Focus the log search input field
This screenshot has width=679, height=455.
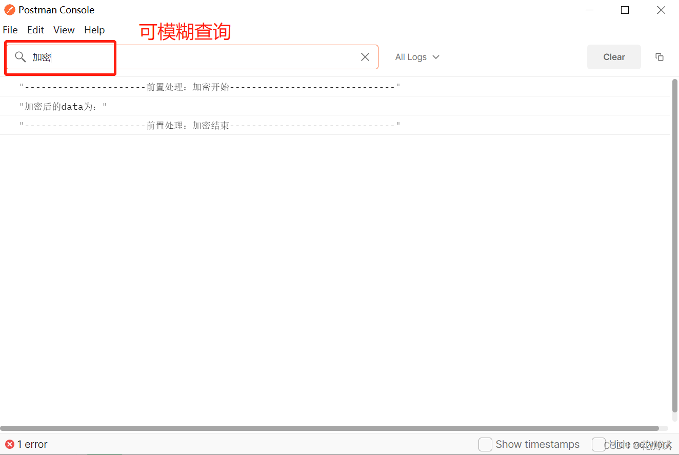point(192,57)
